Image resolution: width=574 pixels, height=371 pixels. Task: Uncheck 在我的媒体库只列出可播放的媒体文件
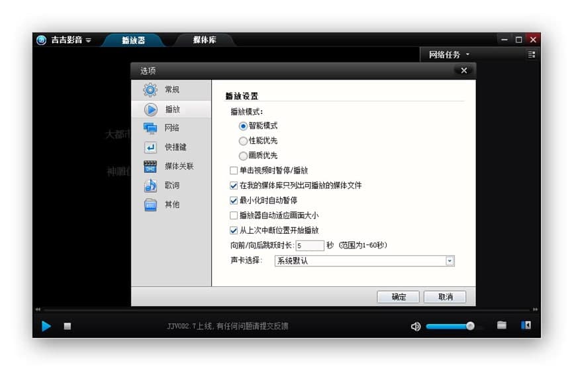coord(234,185)
